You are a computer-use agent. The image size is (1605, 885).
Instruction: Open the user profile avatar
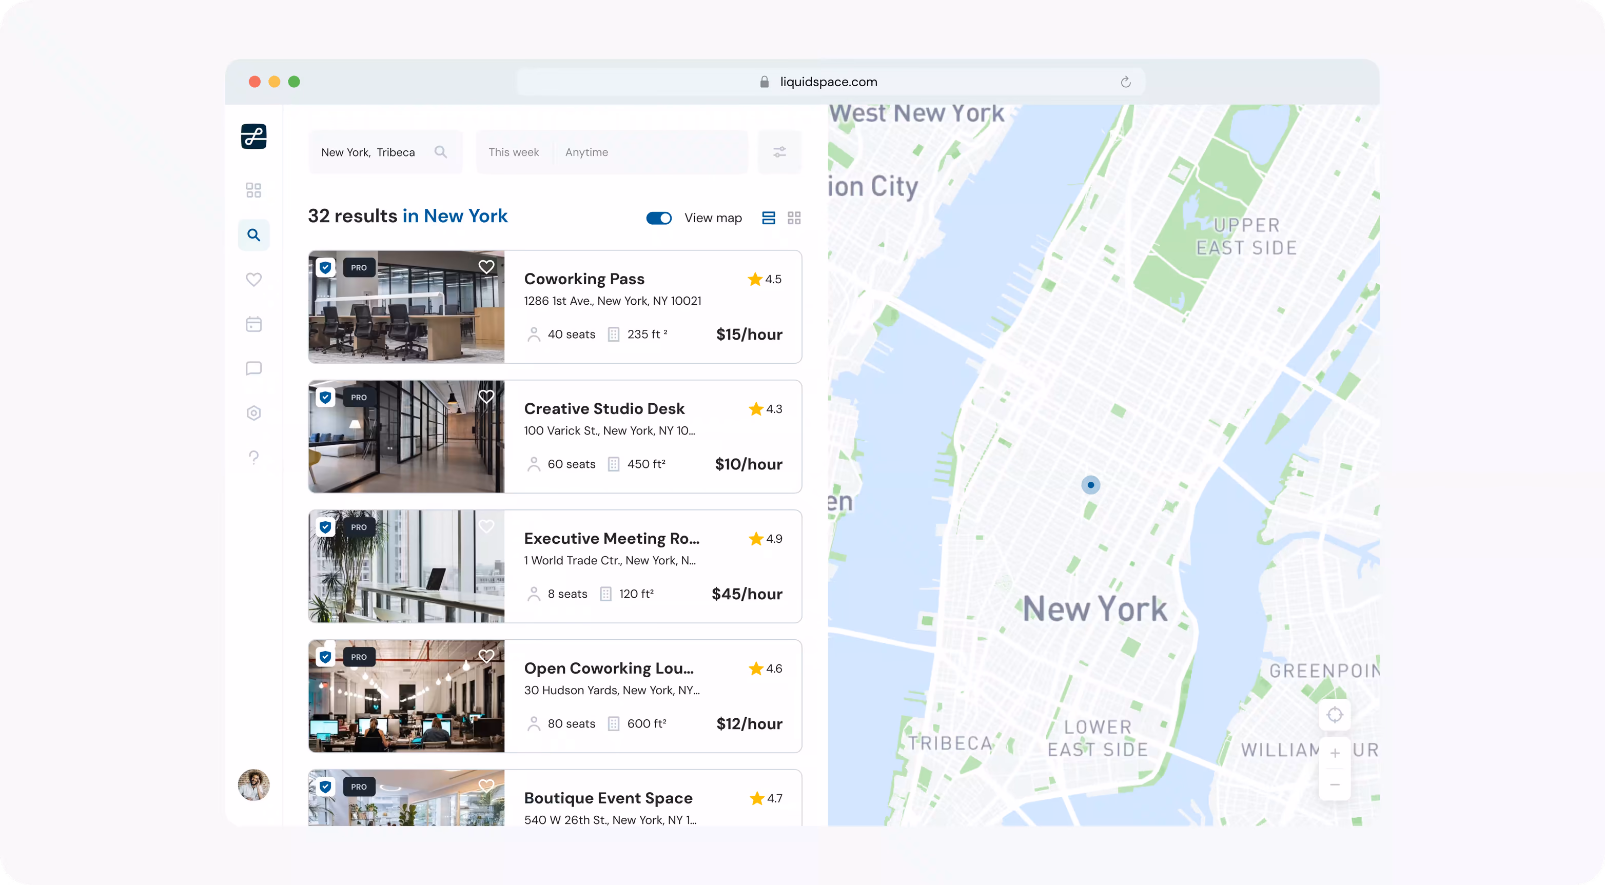pyautogui.click(x=253, y=785)
